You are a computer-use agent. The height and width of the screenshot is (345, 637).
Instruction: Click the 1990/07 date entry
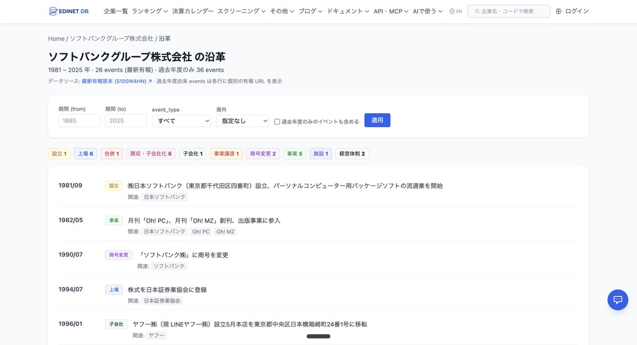(x=71, y=255)
